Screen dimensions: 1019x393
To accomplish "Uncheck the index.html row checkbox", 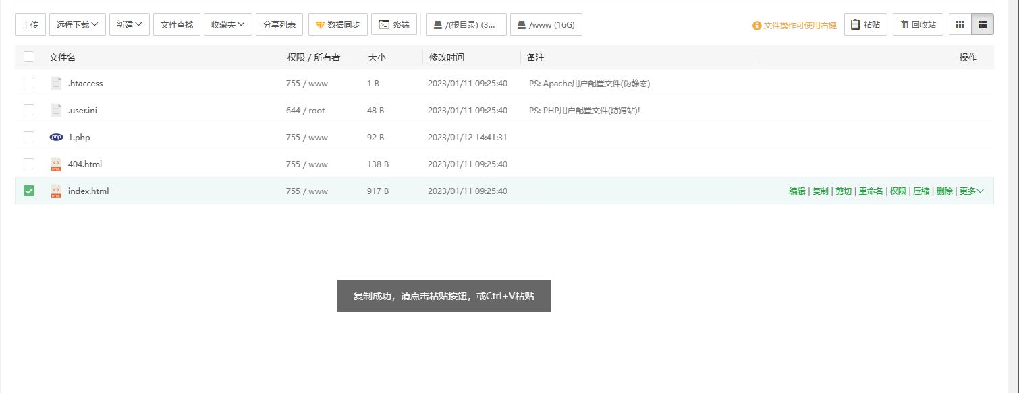I will (x=29, y=191).
